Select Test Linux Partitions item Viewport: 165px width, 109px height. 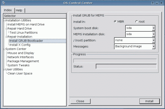24,33
